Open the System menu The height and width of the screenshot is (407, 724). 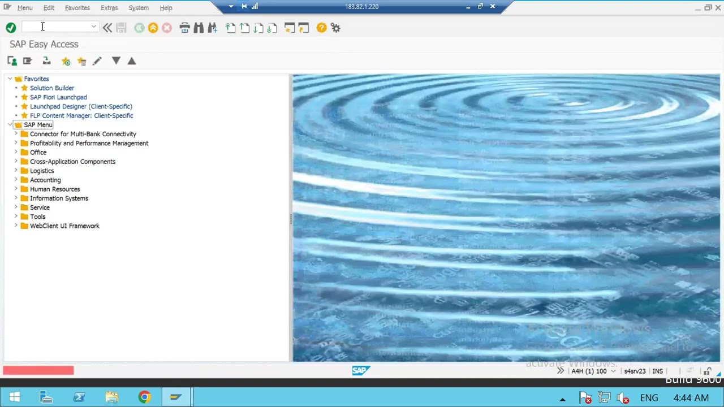pos(139,8)
